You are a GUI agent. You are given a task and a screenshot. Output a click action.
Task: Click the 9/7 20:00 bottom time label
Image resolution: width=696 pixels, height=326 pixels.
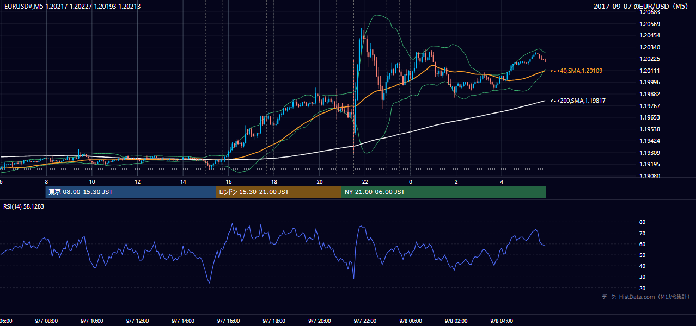(x=319, y=321)
